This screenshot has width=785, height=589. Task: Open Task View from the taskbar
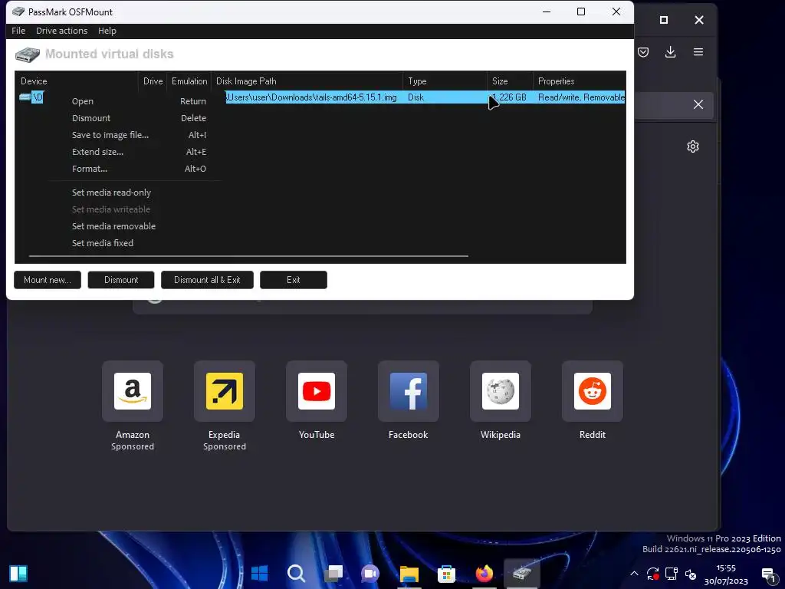point(333,573)
